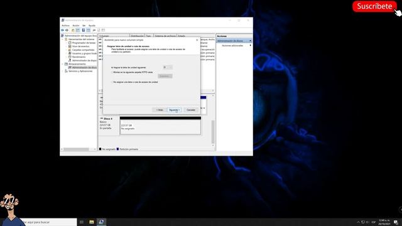The image size is (402, 226).
Task: Click the Examinar button
Action: coord(165,76)
